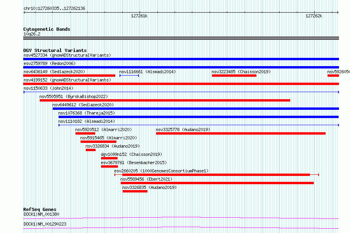Click the 127261k ruler position label
This screenshot has height=233, width=350.
(139, 16)
